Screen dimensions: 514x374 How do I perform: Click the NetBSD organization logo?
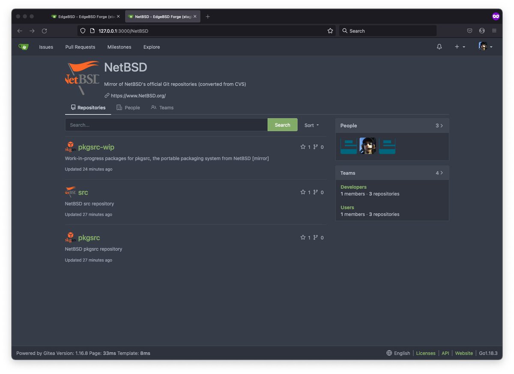tap(82, 77)
